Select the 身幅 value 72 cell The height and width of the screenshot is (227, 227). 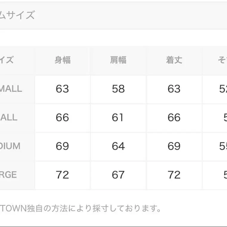(62, 175)
